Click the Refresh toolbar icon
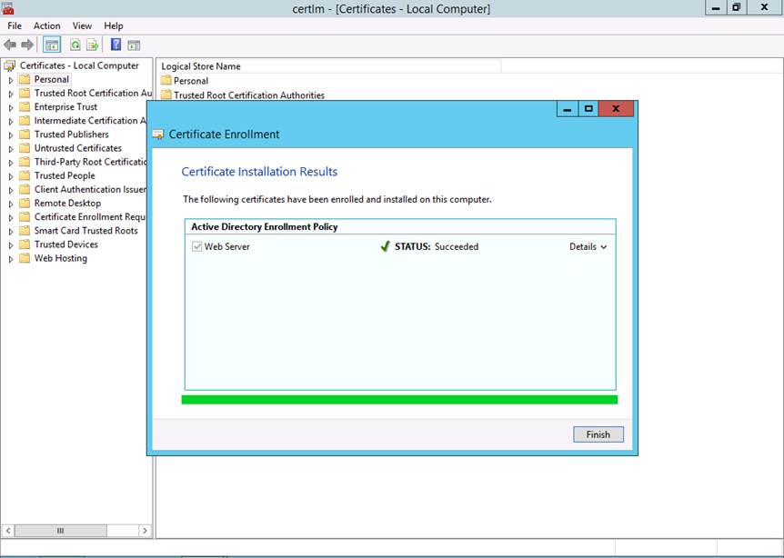The height and width of the screenshot is (558, 784). click(75, 45)
